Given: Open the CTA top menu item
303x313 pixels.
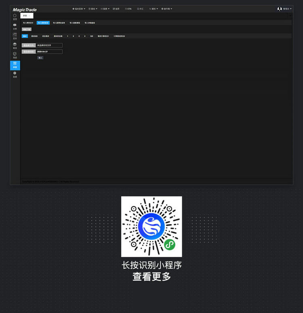Looking at the screenshot, I should coord(128,9).
